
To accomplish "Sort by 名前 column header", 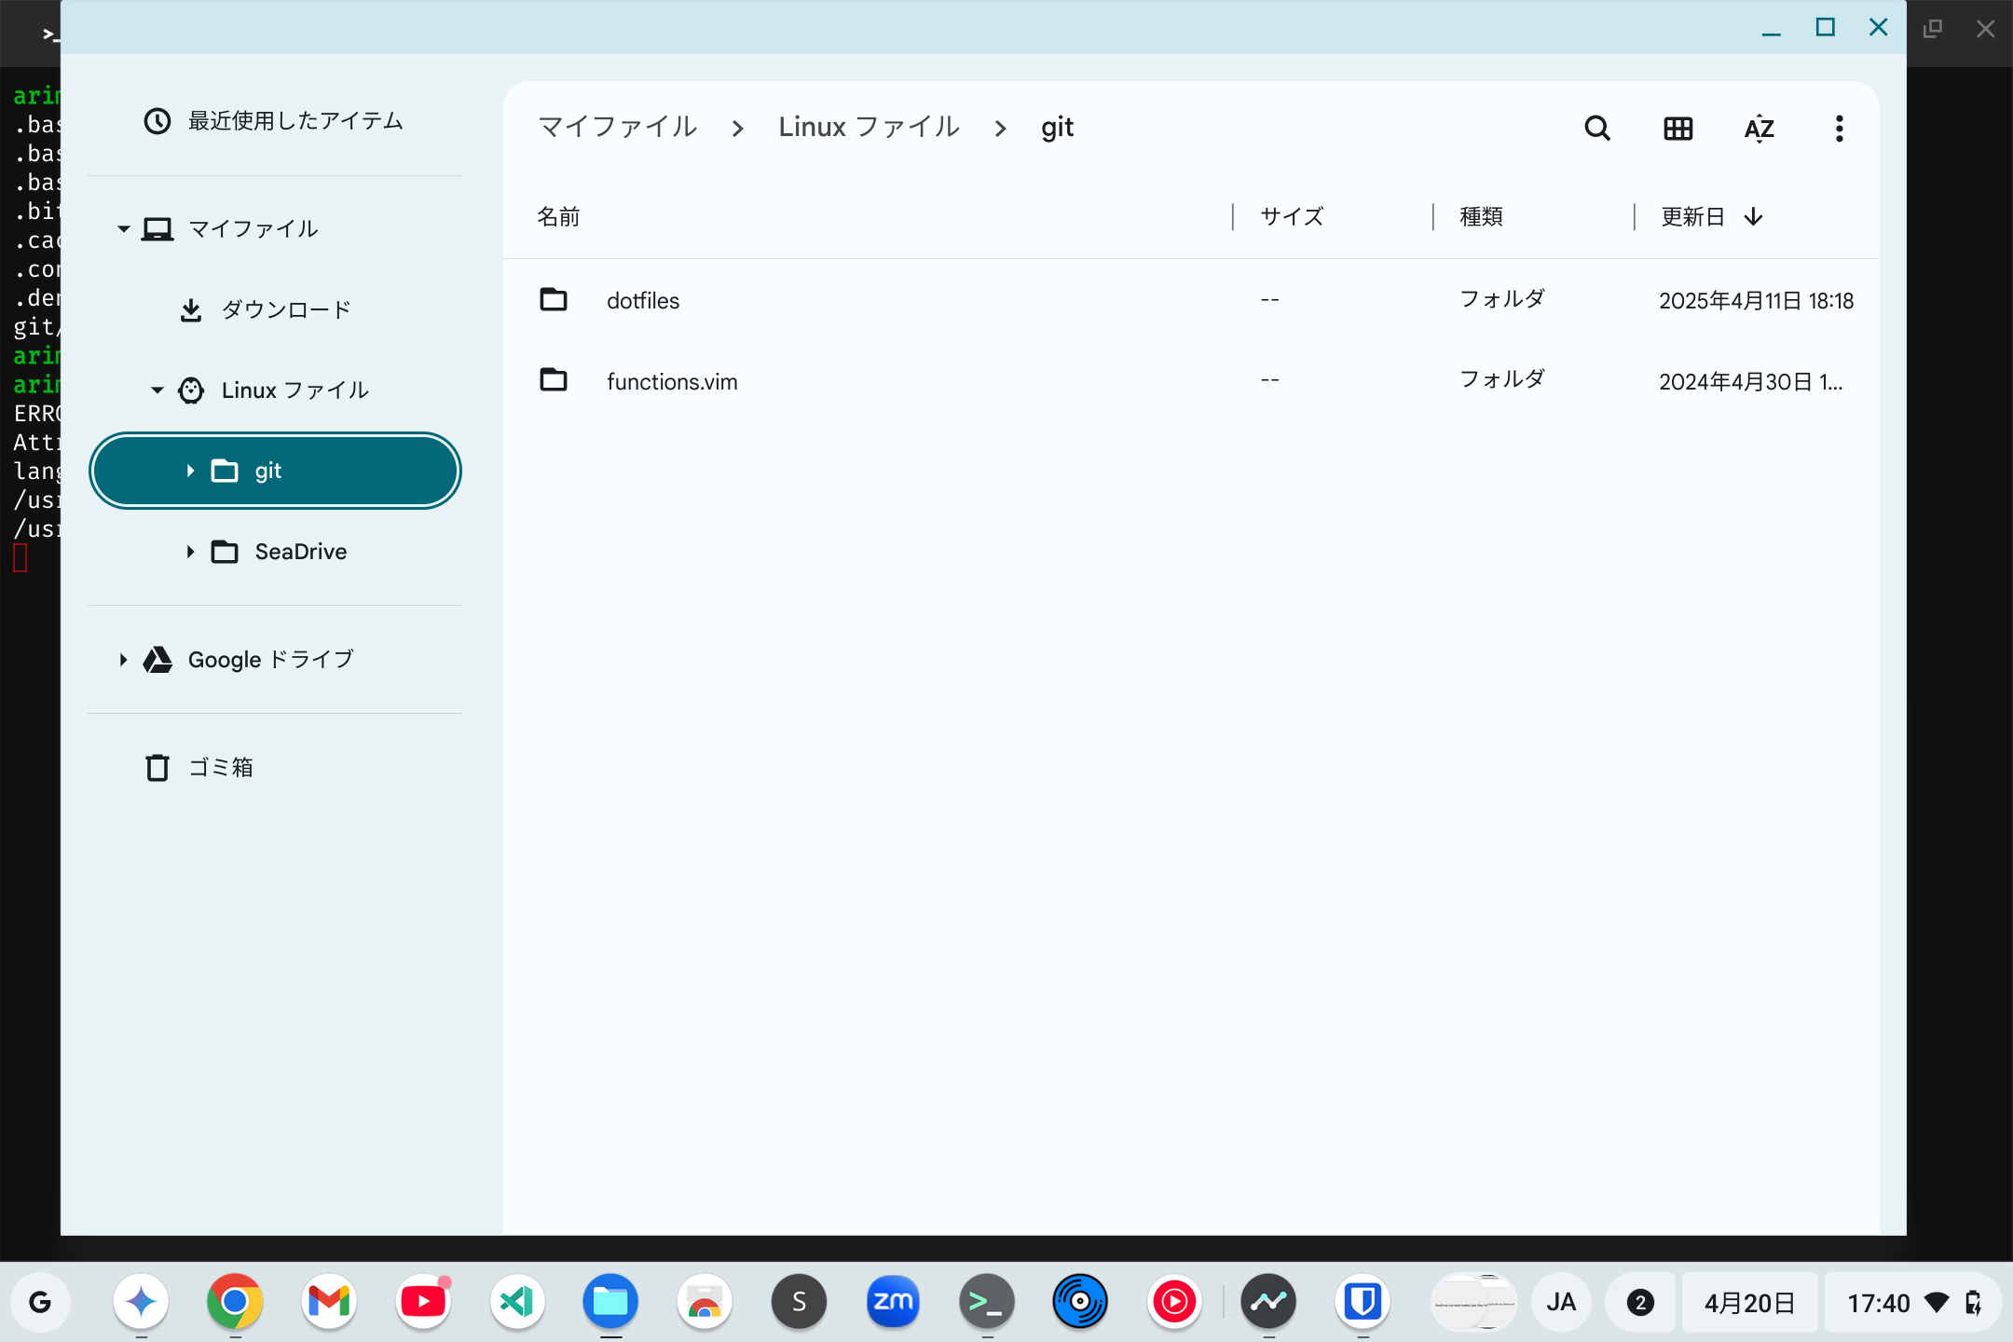I will point(559,217).
